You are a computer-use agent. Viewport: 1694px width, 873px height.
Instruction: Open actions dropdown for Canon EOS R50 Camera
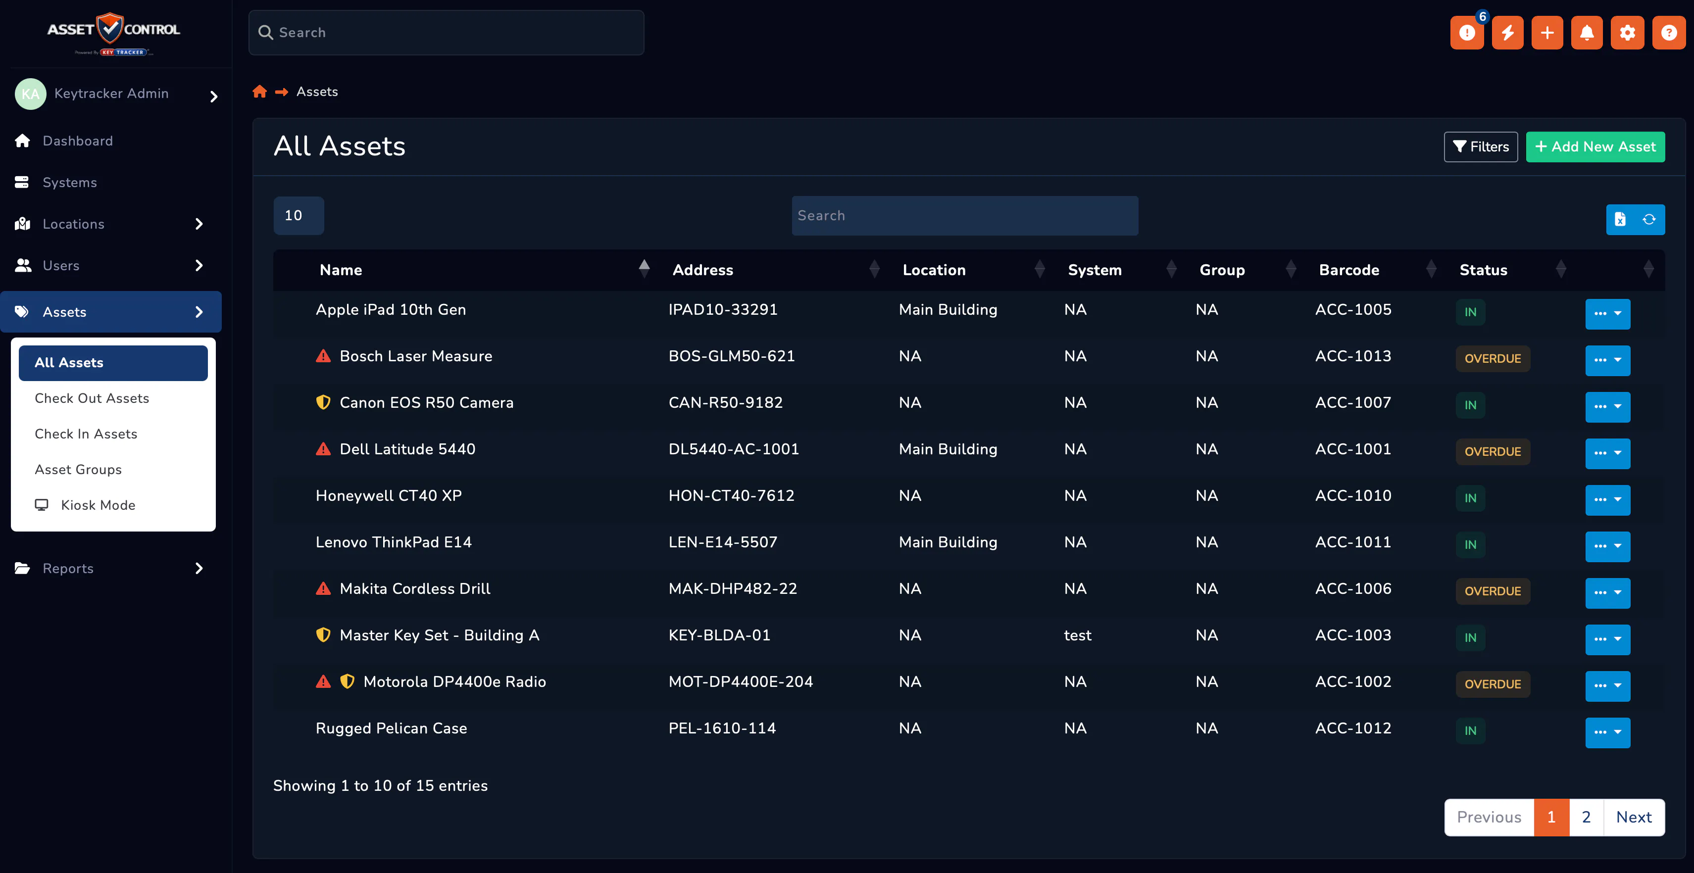[1607, 407]
